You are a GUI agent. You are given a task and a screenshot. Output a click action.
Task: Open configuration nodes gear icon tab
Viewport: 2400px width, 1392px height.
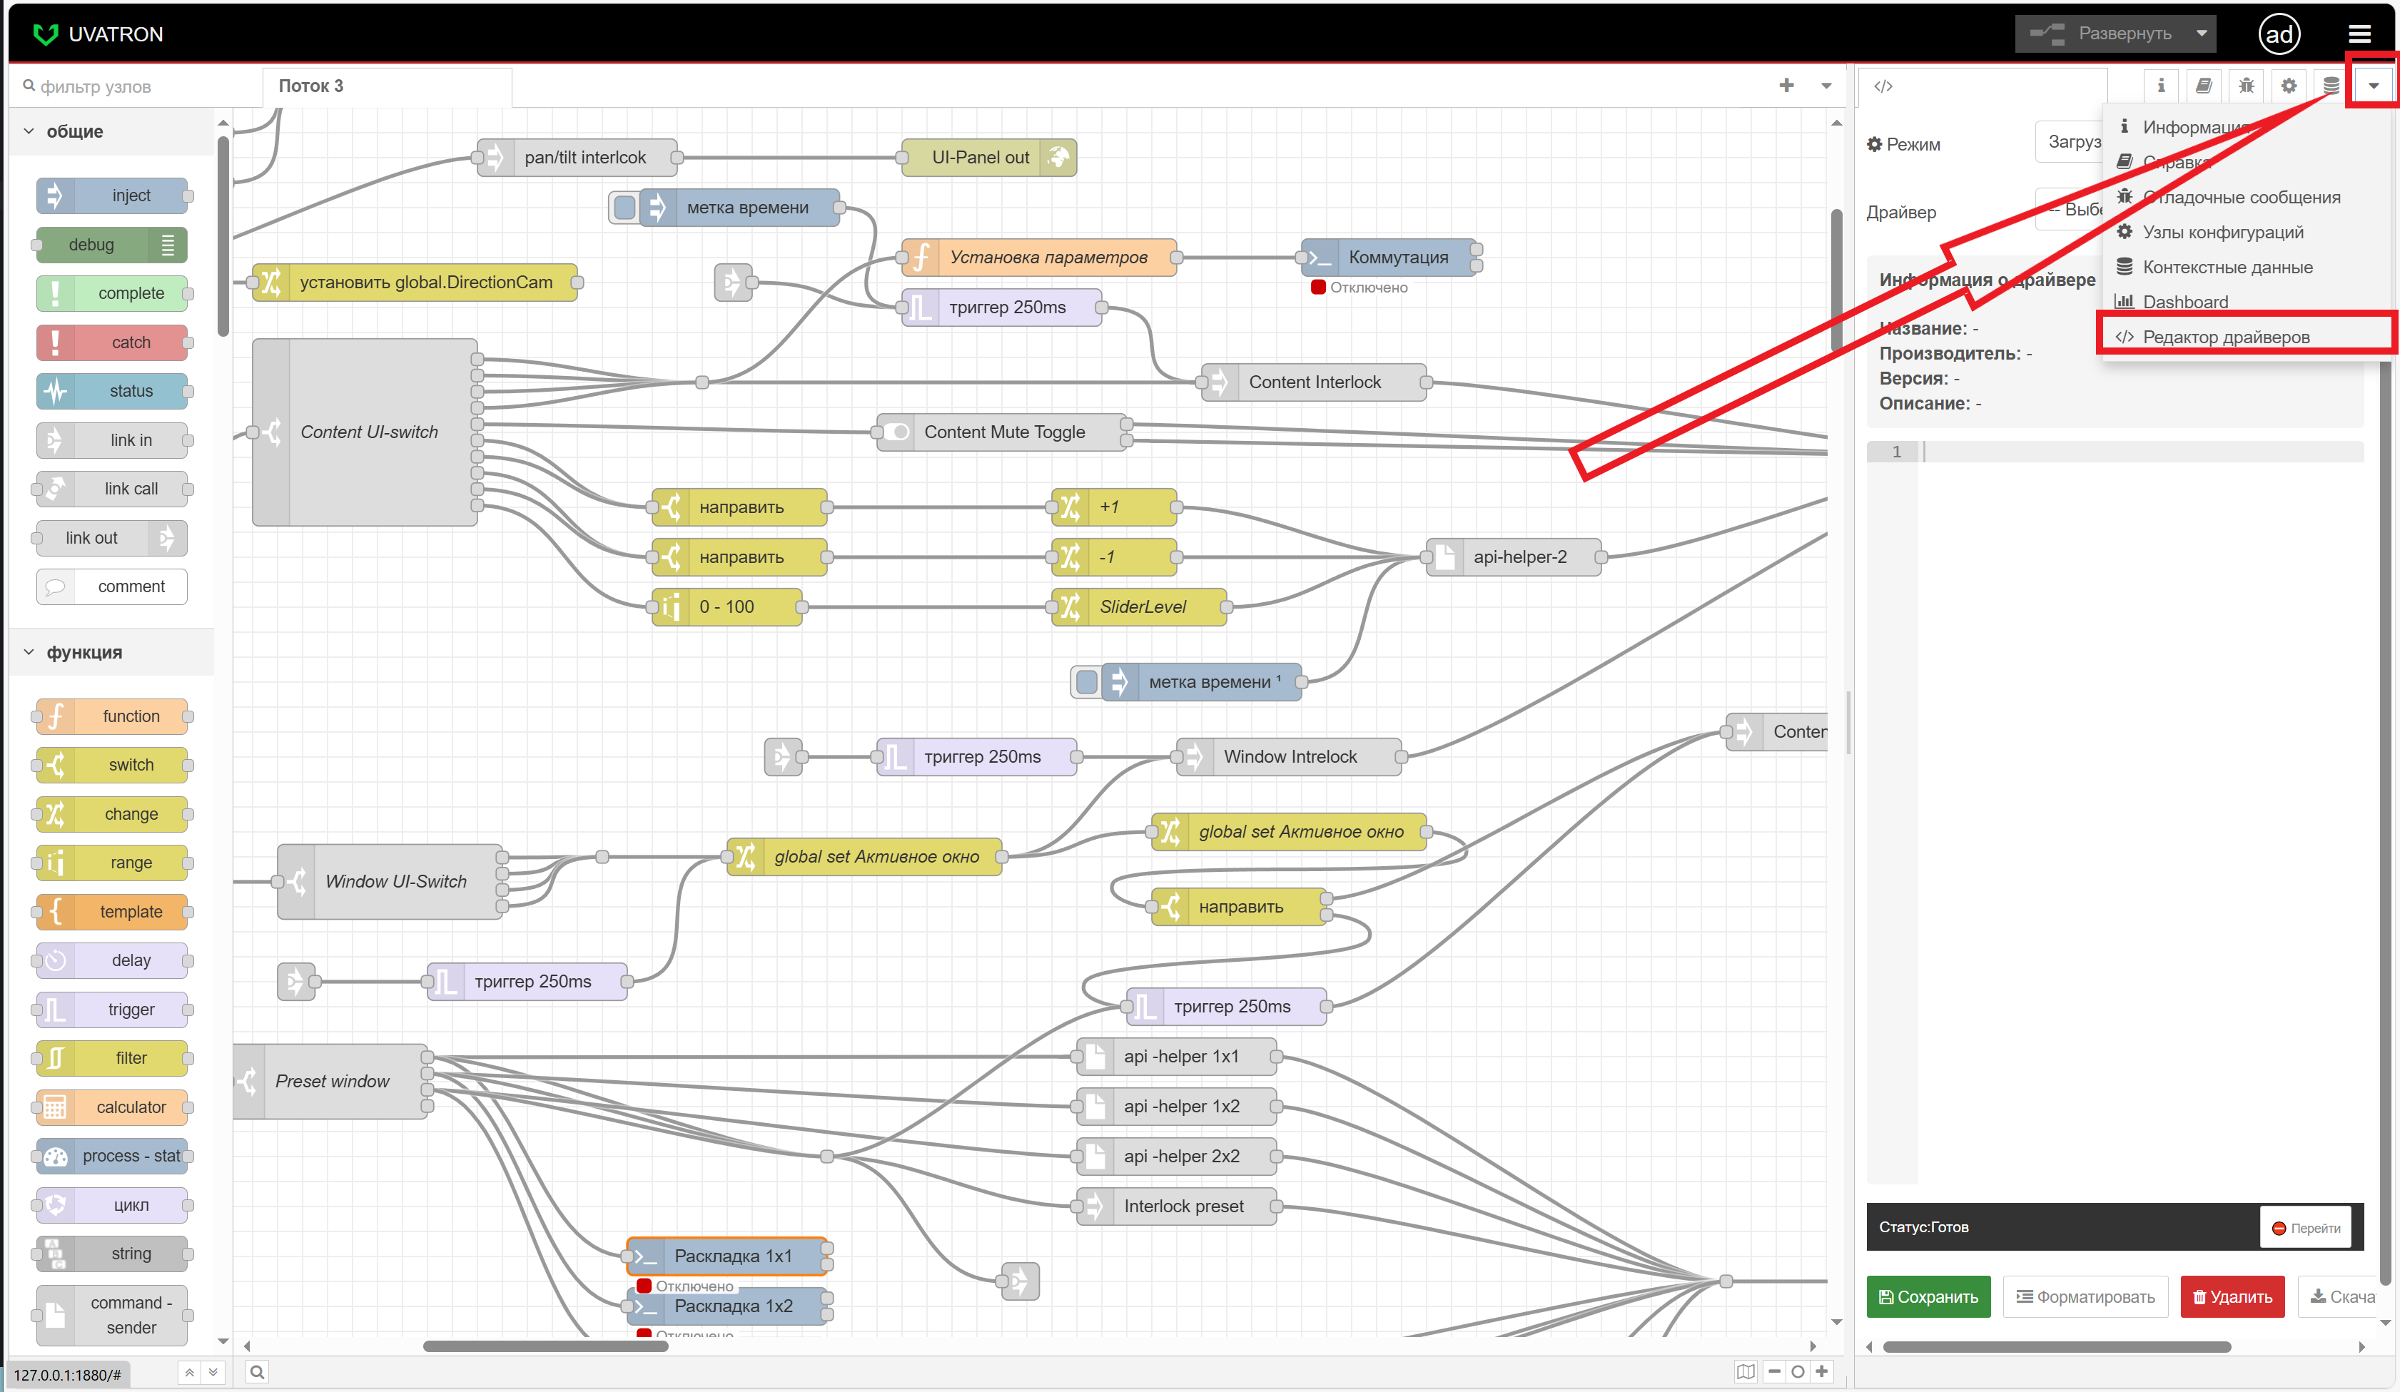click(x=2288, y=86)
